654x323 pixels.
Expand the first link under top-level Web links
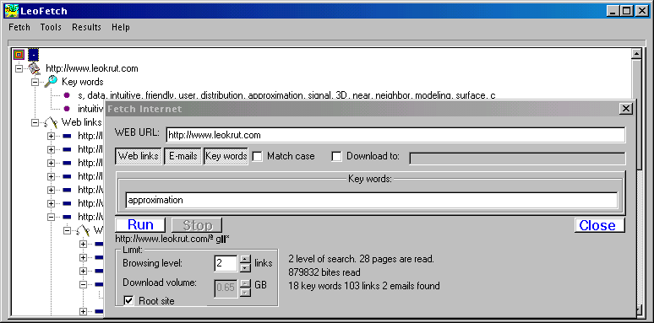pyautogui.click(x=51, y=136)
